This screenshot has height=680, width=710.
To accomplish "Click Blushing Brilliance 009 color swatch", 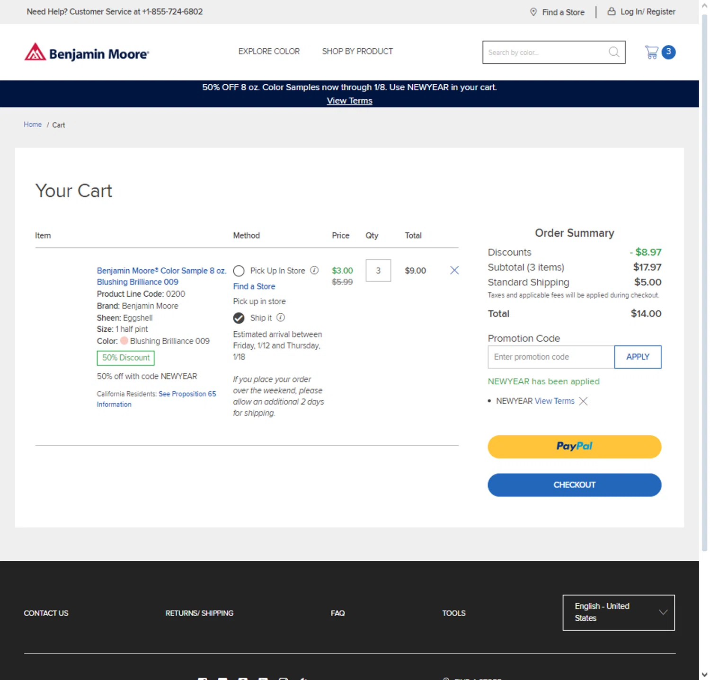I will coord(124,341).
